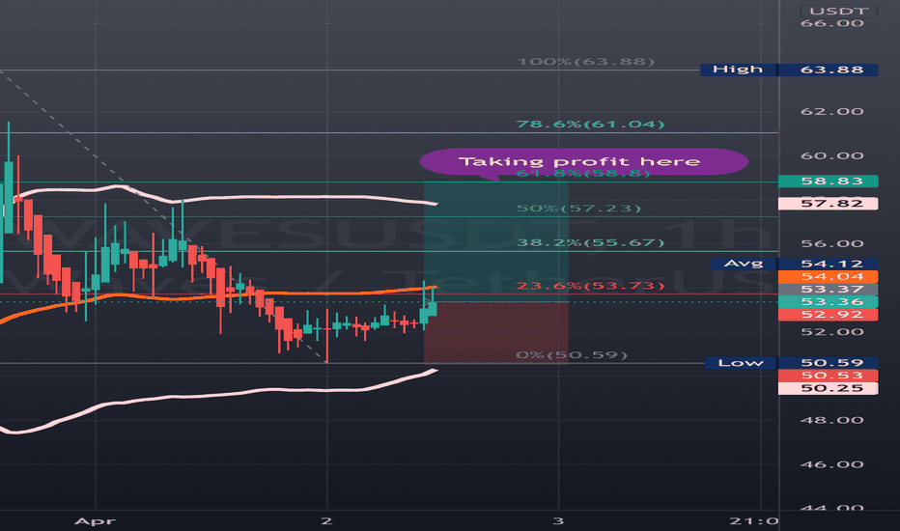The height and width of the screenshot is (531, 900).
Task: Click the 62.00 price axis label
Action: coord(831,111)
